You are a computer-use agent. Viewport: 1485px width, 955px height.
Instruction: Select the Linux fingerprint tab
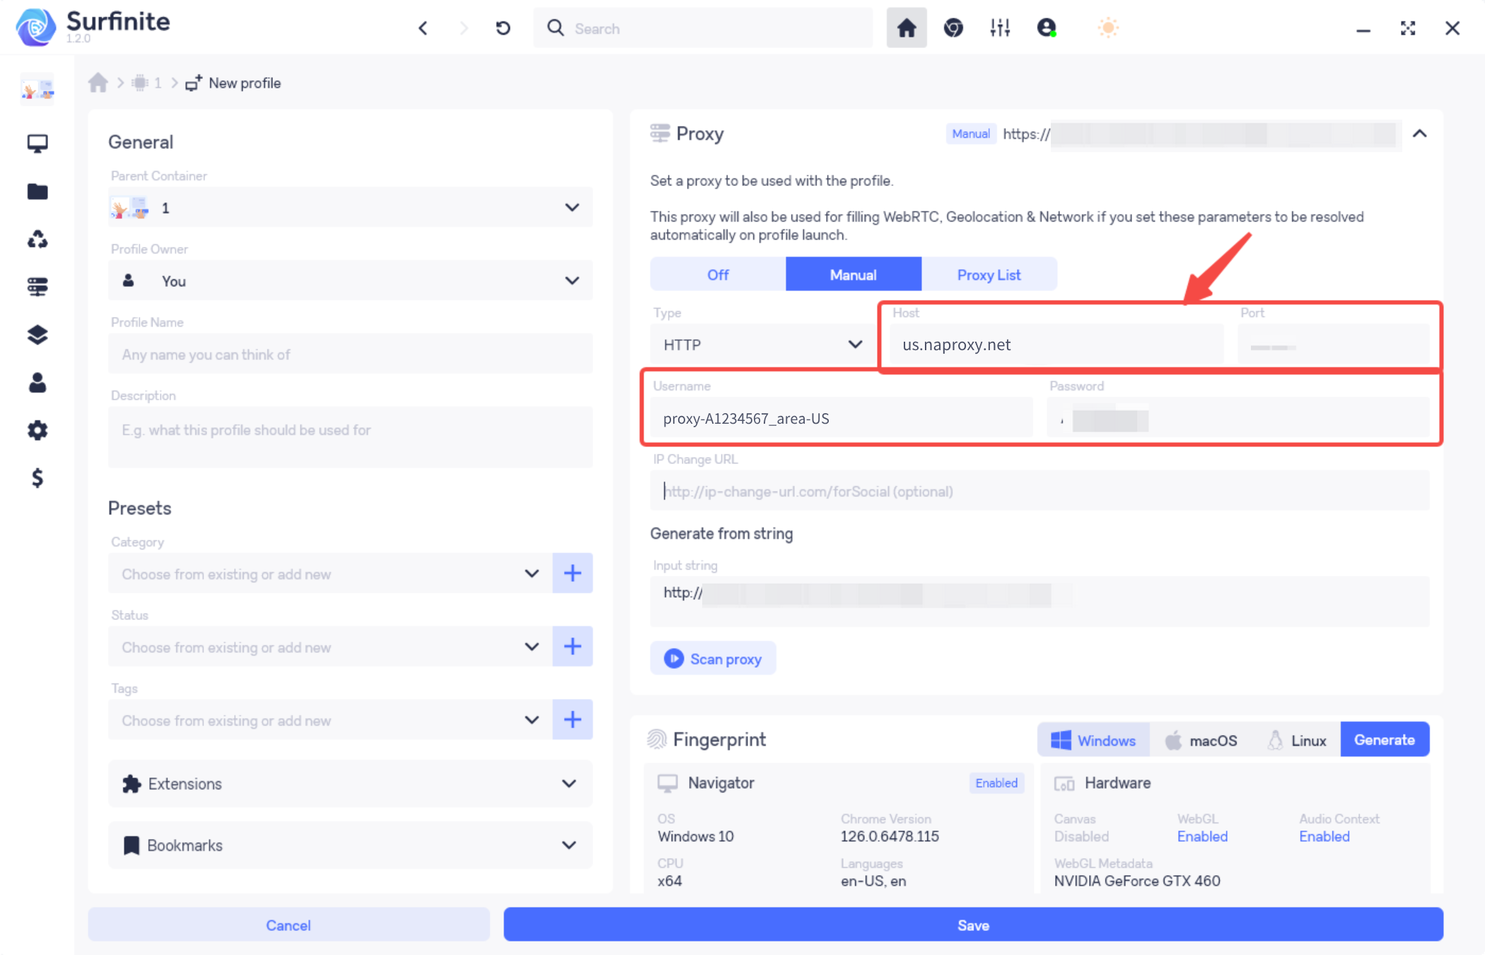[x=1296, y=740]
